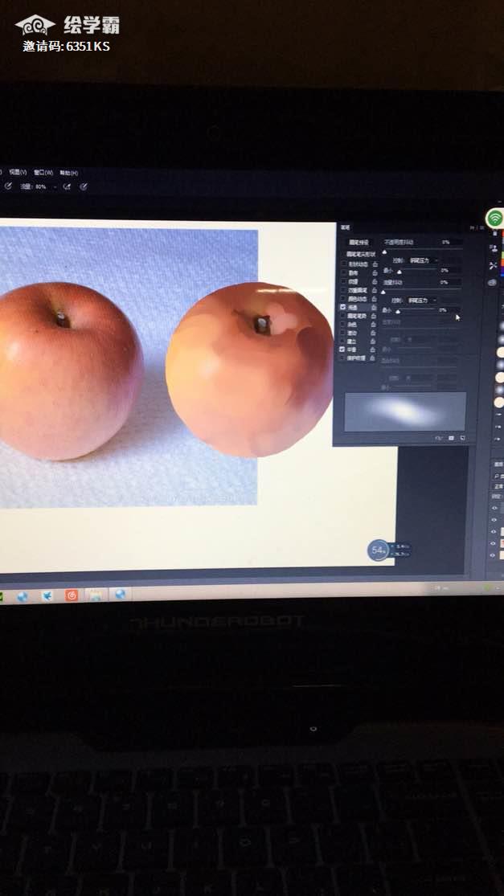This screenshot has width=504, height=896.
Task: Click the Flow Jitter slider handle
Action: point(383,292)
